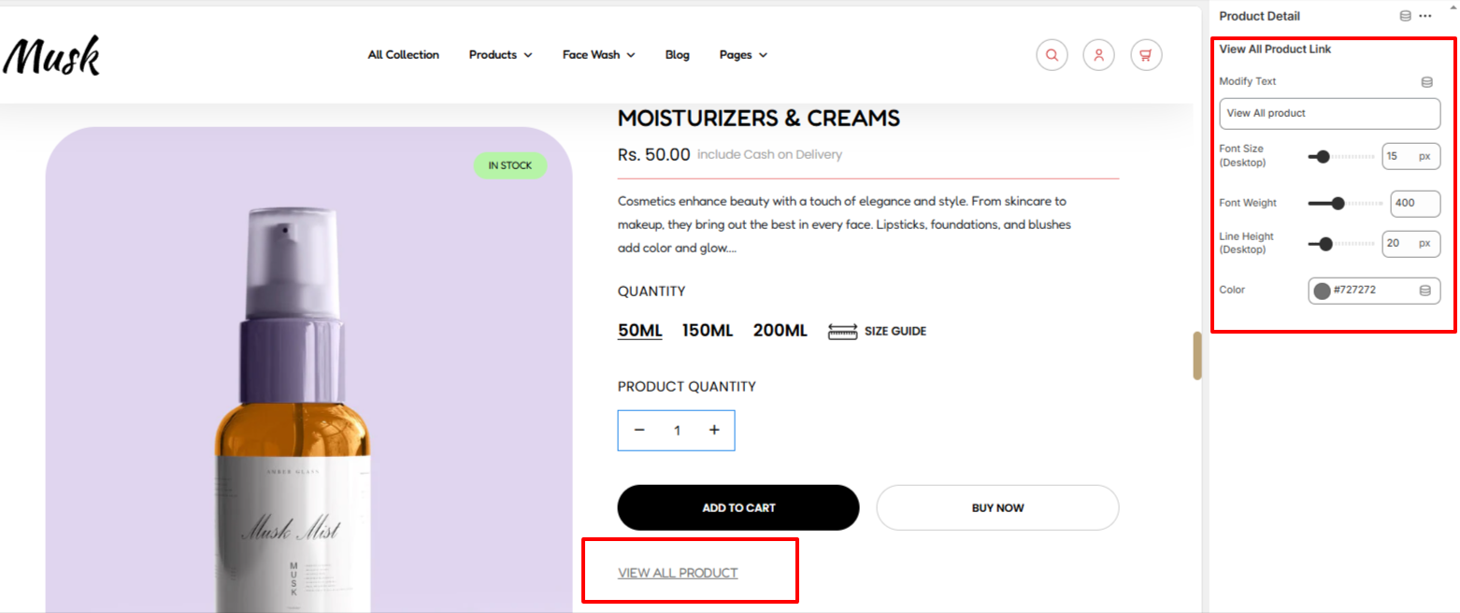The image size is (1460, 613).
Task: Expand the Pages dropdown menu
Action: [x=743, y=55]
